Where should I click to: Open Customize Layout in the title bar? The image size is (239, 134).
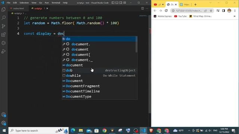tap(125, 3)
